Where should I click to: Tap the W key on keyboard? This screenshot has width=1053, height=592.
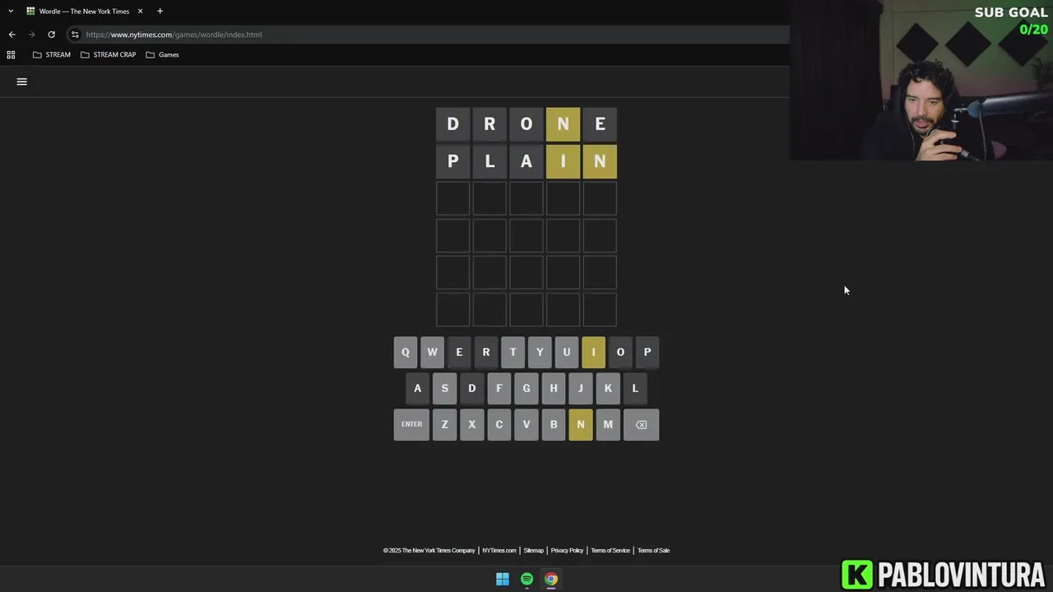coord(432,352)
